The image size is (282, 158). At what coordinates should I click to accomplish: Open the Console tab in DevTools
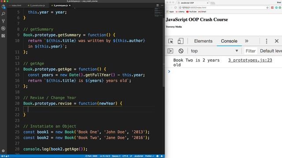(x=229, y=41)
